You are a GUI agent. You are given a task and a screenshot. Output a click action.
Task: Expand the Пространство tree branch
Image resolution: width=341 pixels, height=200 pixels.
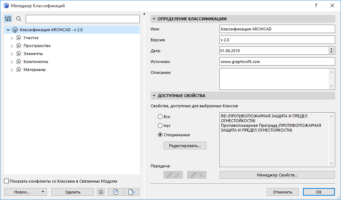12,46
